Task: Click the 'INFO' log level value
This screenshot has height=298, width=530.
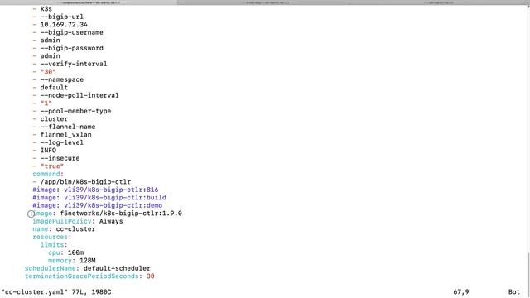Action: (48, 151)
